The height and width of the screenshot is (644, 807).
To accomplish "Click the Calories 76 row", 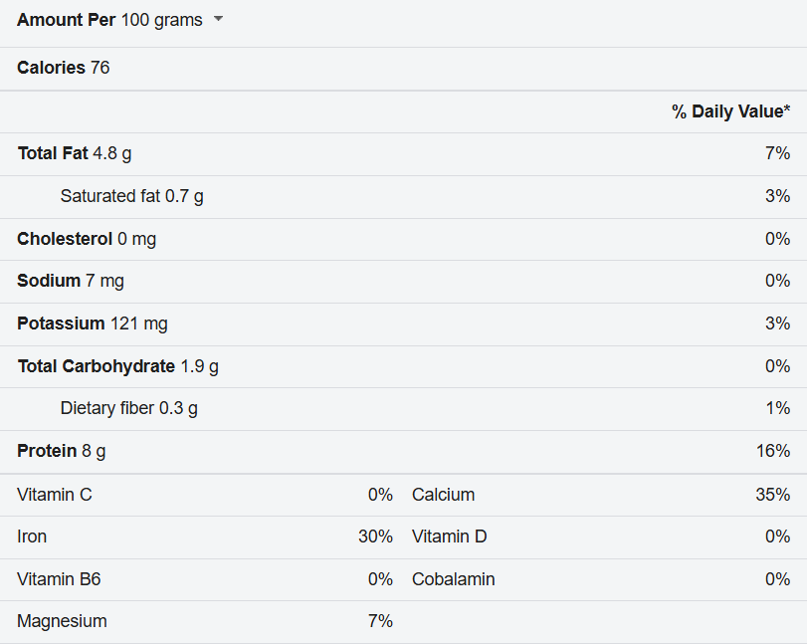I will 404,68.
